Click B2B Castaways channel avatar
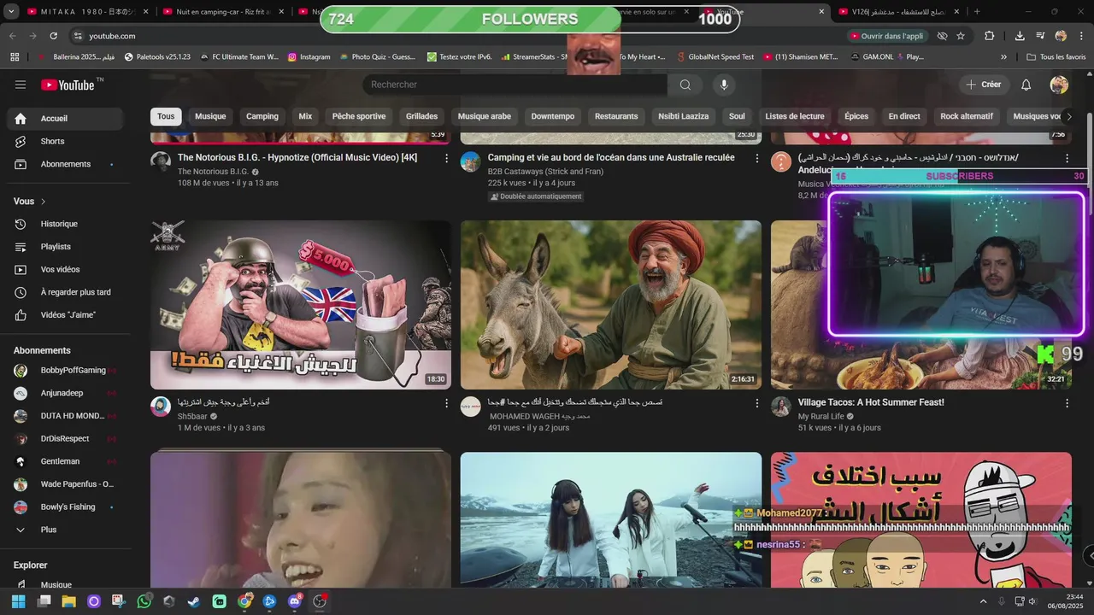The image size is (1094, 615). pos(471,161)
